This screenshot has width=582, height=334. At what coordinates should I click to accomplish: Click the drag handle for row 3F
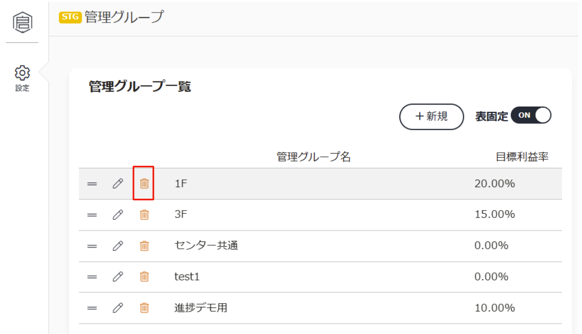click(x=92, y=215)
